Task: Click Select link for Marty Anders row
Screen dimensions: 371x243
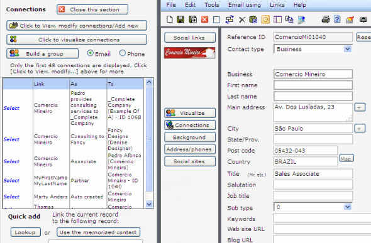Action: [x=11, y=197]
